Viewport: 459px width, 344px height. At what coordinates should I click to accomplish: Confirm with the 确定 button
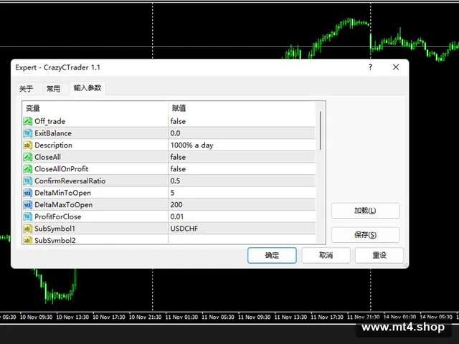(x=272, y=255)
